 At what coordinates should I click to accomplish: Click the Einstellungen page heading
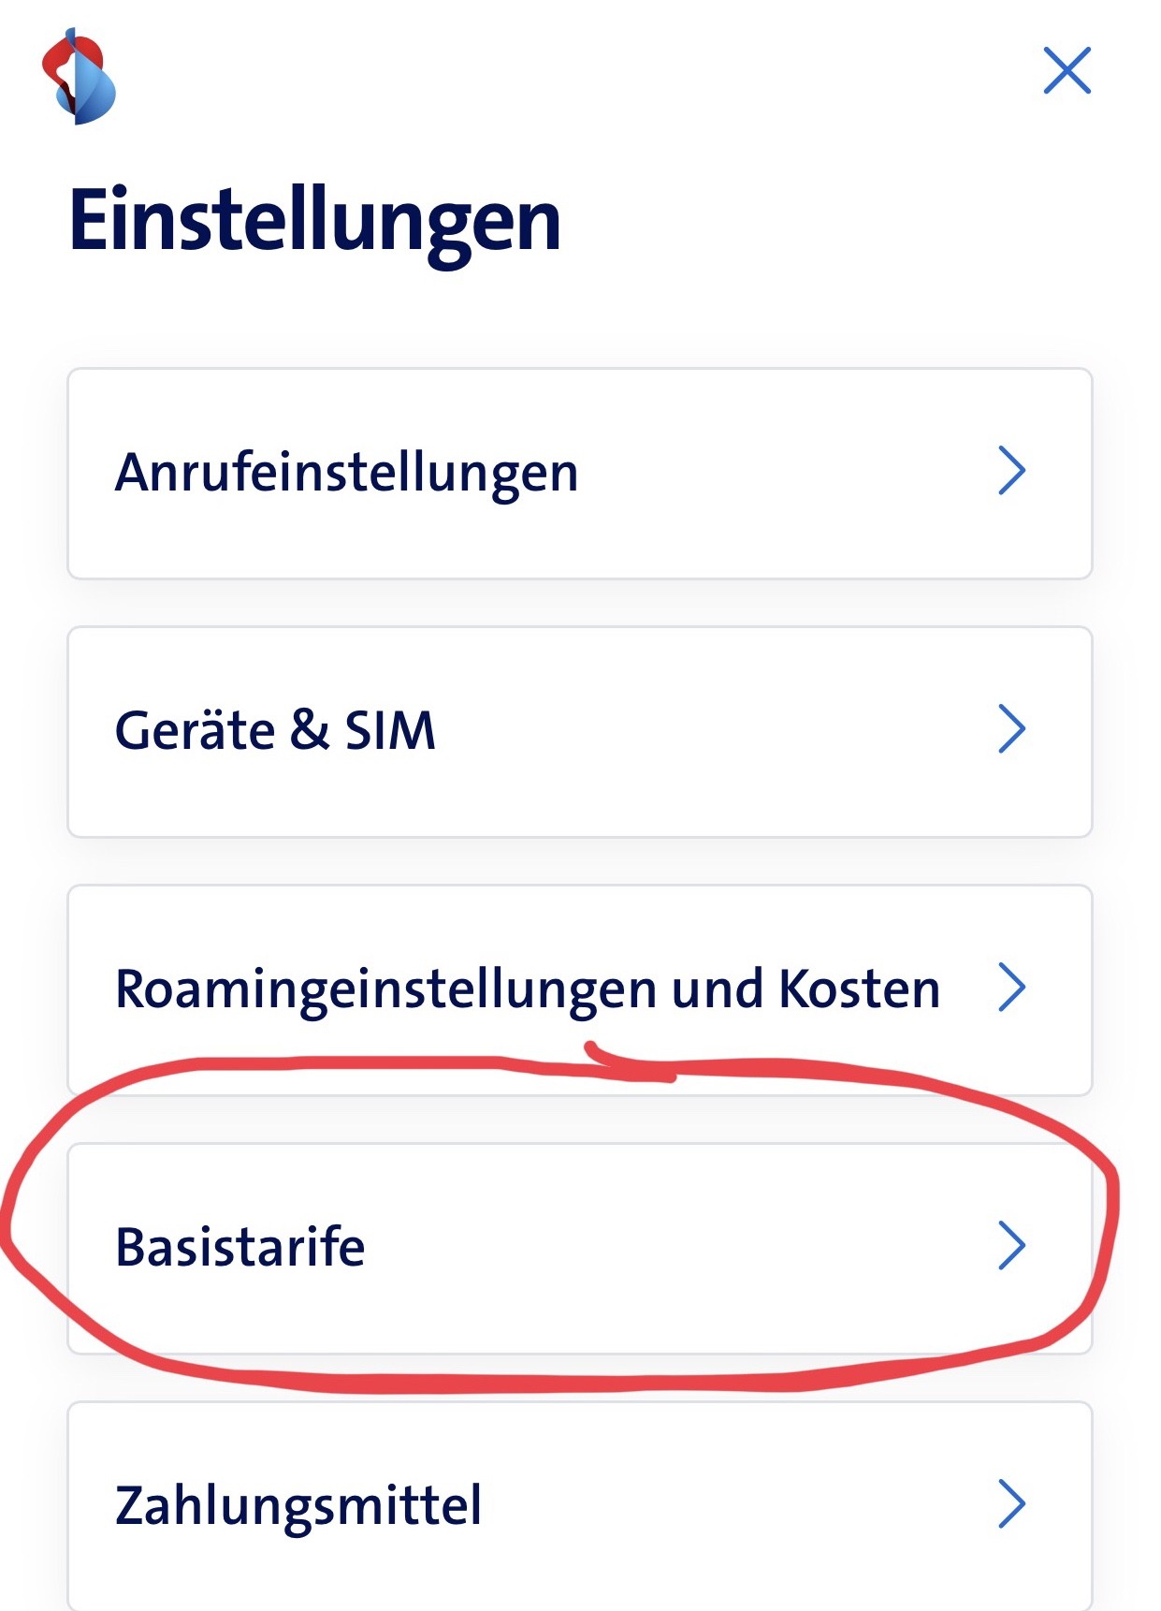315,221
